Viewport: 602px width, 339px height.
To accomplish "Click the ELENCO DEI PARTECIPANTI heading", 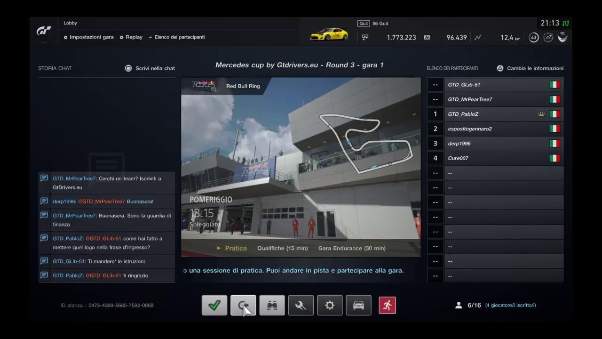I will pyautogui.click(x=452, y=68).
